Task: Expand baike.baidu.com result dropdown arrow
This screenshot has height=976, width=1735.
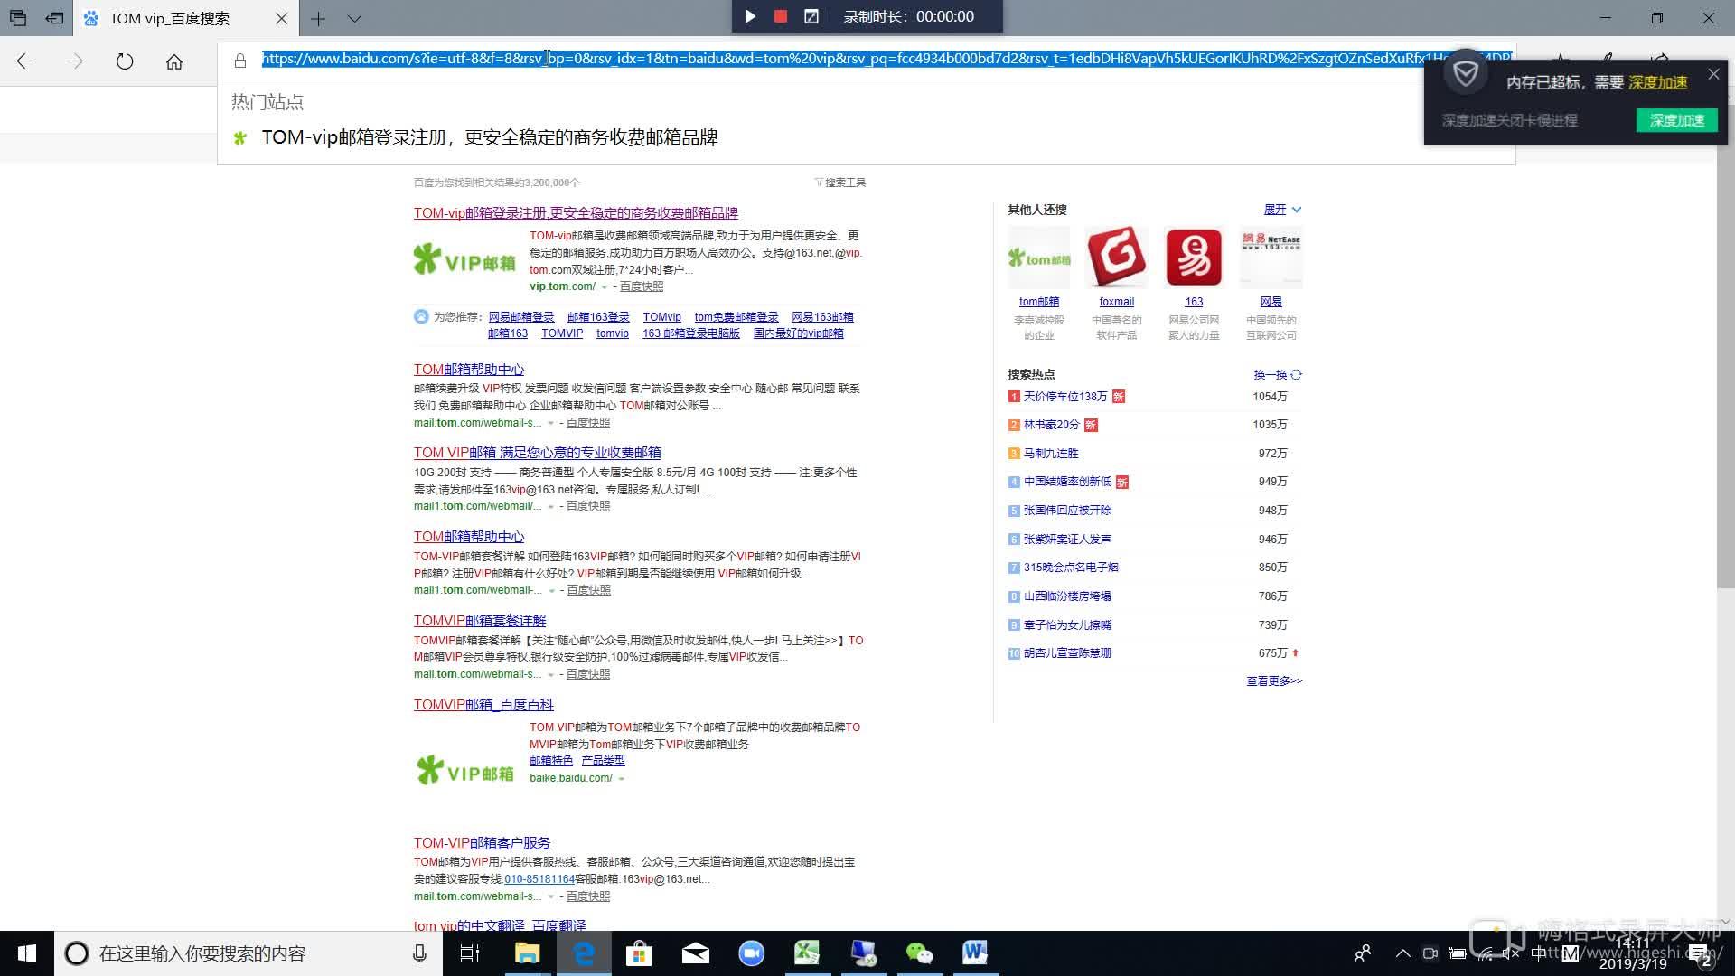Action: point(622,778)
